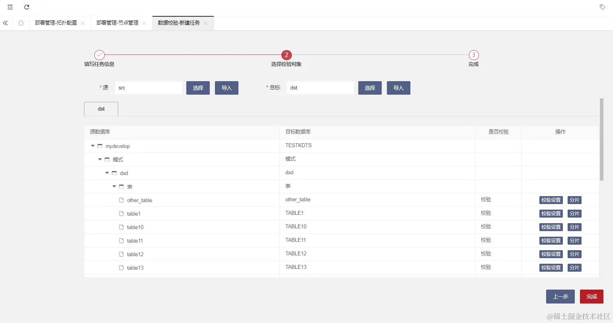
Task: Close the 部署管理-节点管理 tab
Action: coord(144,23)
